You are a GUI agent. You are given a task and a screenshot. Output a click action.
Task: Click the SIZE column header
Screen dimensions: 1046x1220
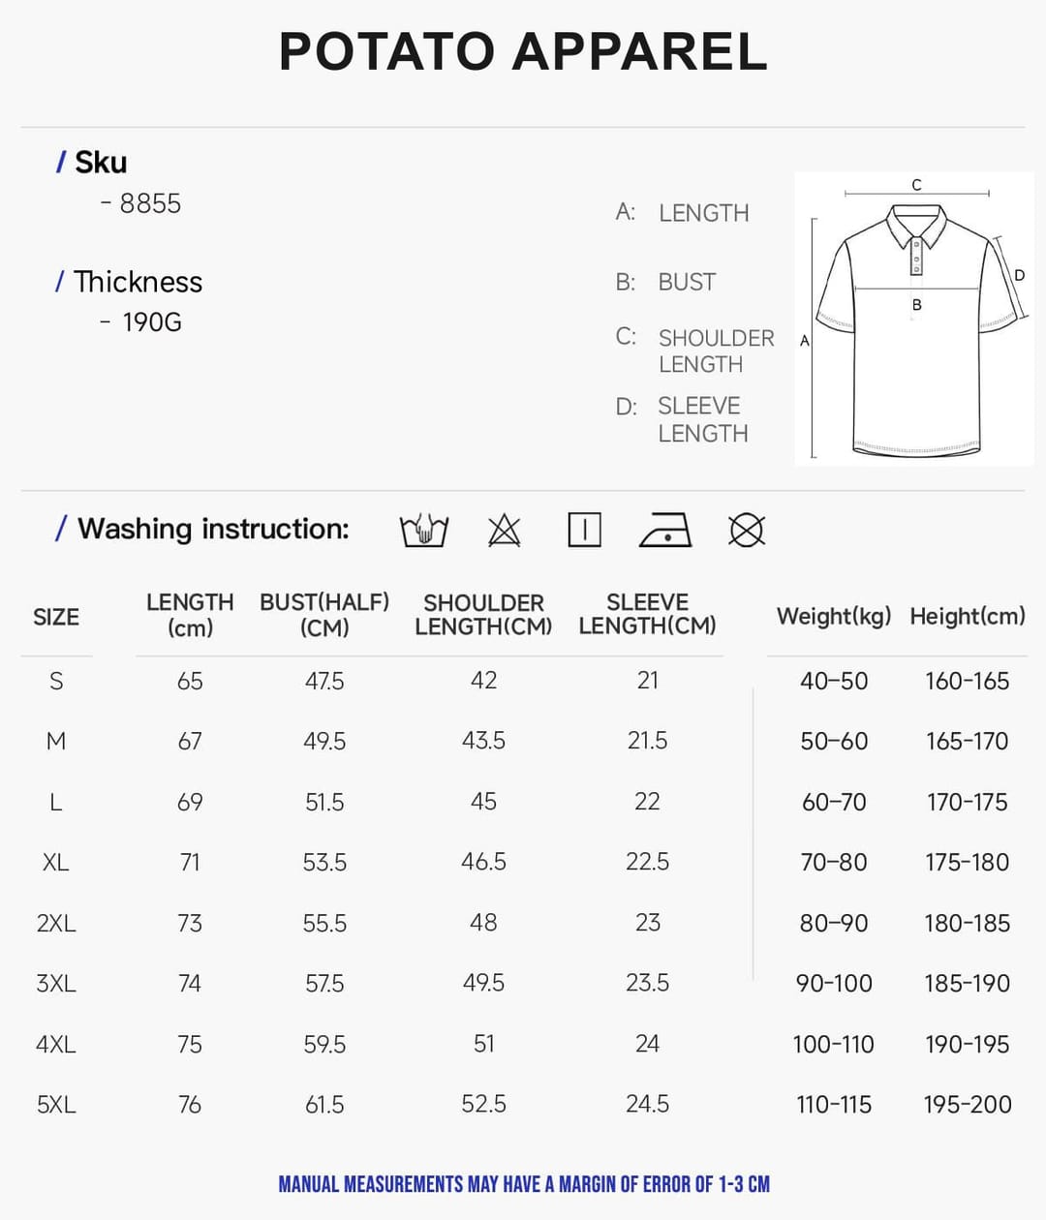[56, 617]
